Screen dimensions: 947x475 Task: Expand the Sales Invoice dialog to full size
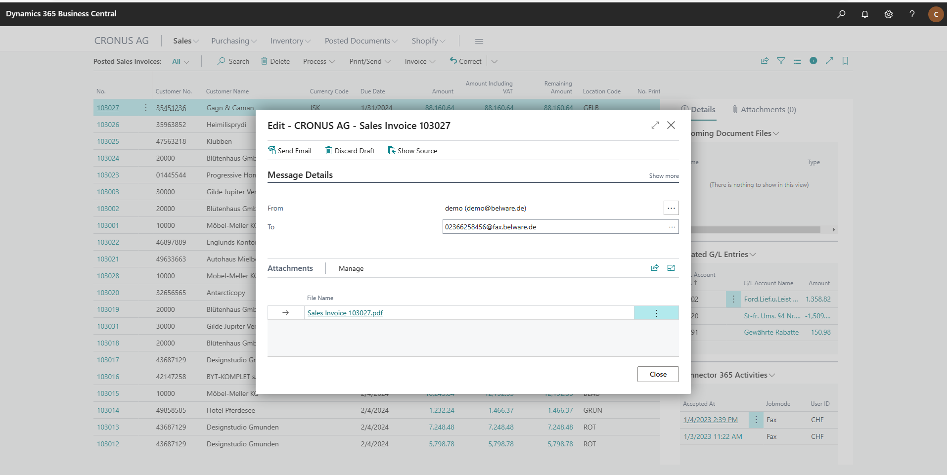[655, 125]
